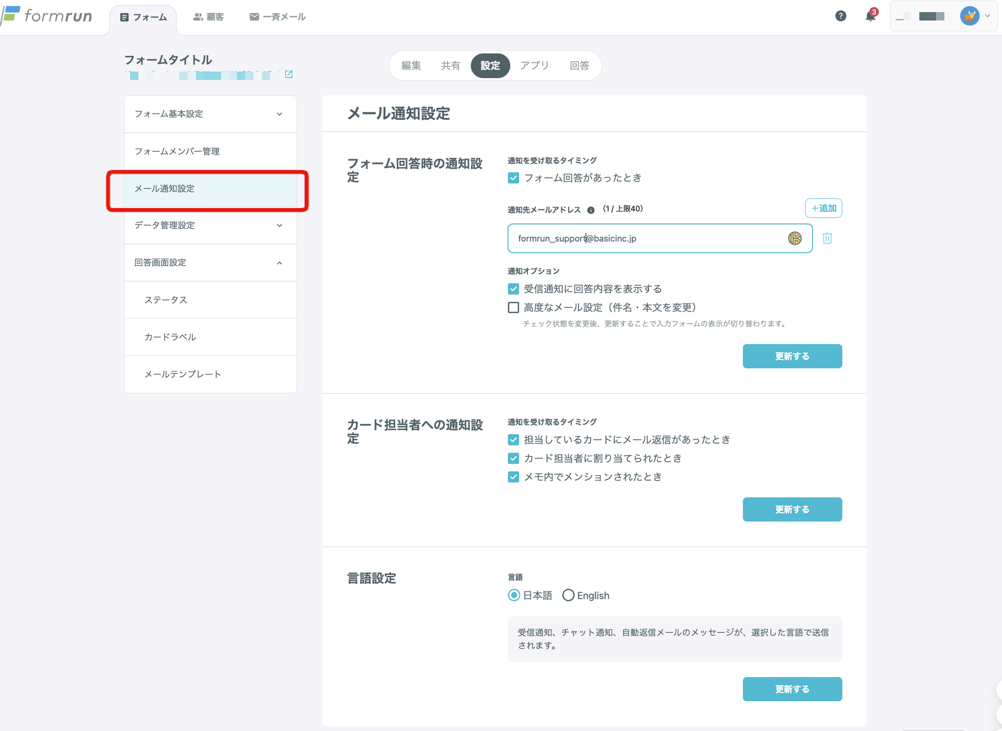
Task: Delete the notification email address with trash icon
Action: tap(827, 238)
